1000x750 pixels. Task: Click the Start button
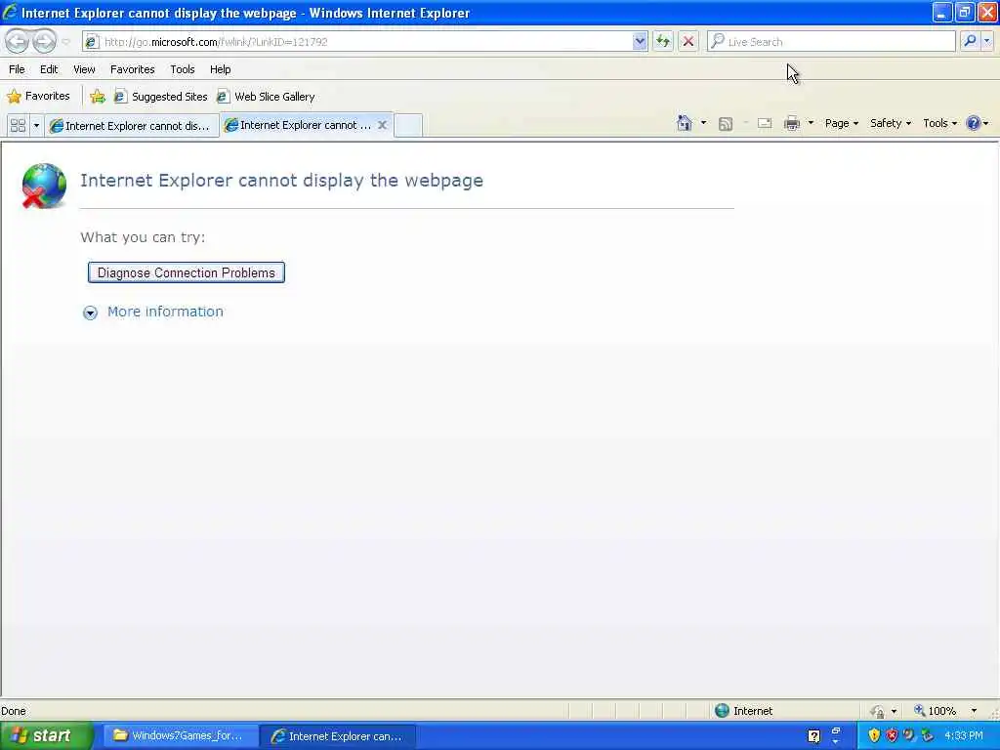click(x=45, y=736)
